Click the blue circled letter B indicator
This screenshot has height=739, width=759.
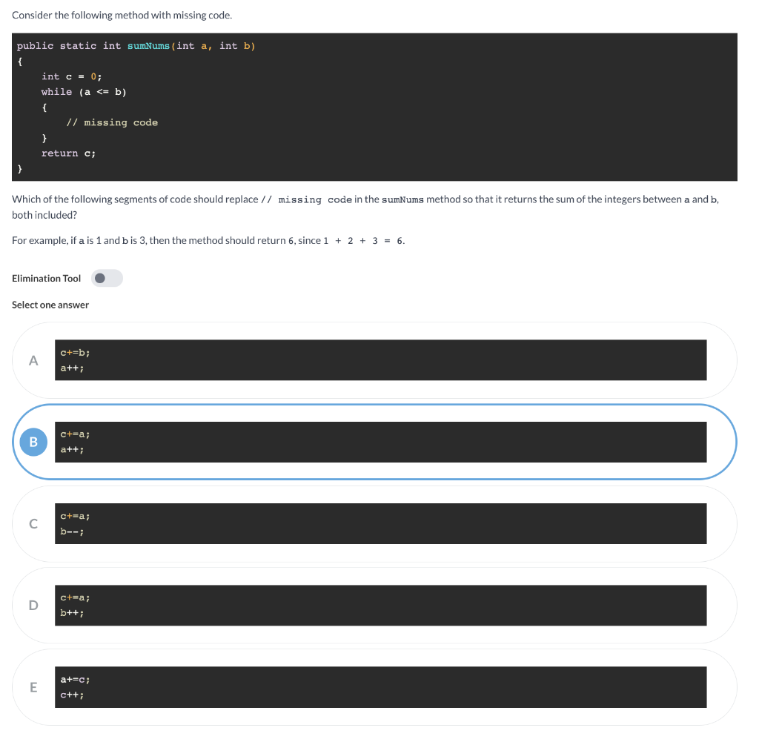pyautogui.click(x=33, y=441)
